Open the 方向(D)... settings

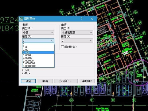(x=66, y=81)
